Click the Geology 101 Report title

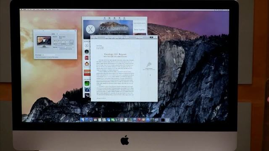tap(115, 54)
